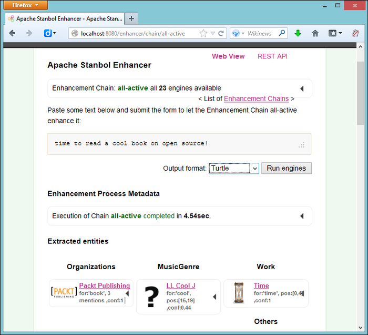Click the '4.54sec' execution time text
Image resolution: width=368 pixels, height=335 pixels.
pyautogui.click(x=196, y=216)
